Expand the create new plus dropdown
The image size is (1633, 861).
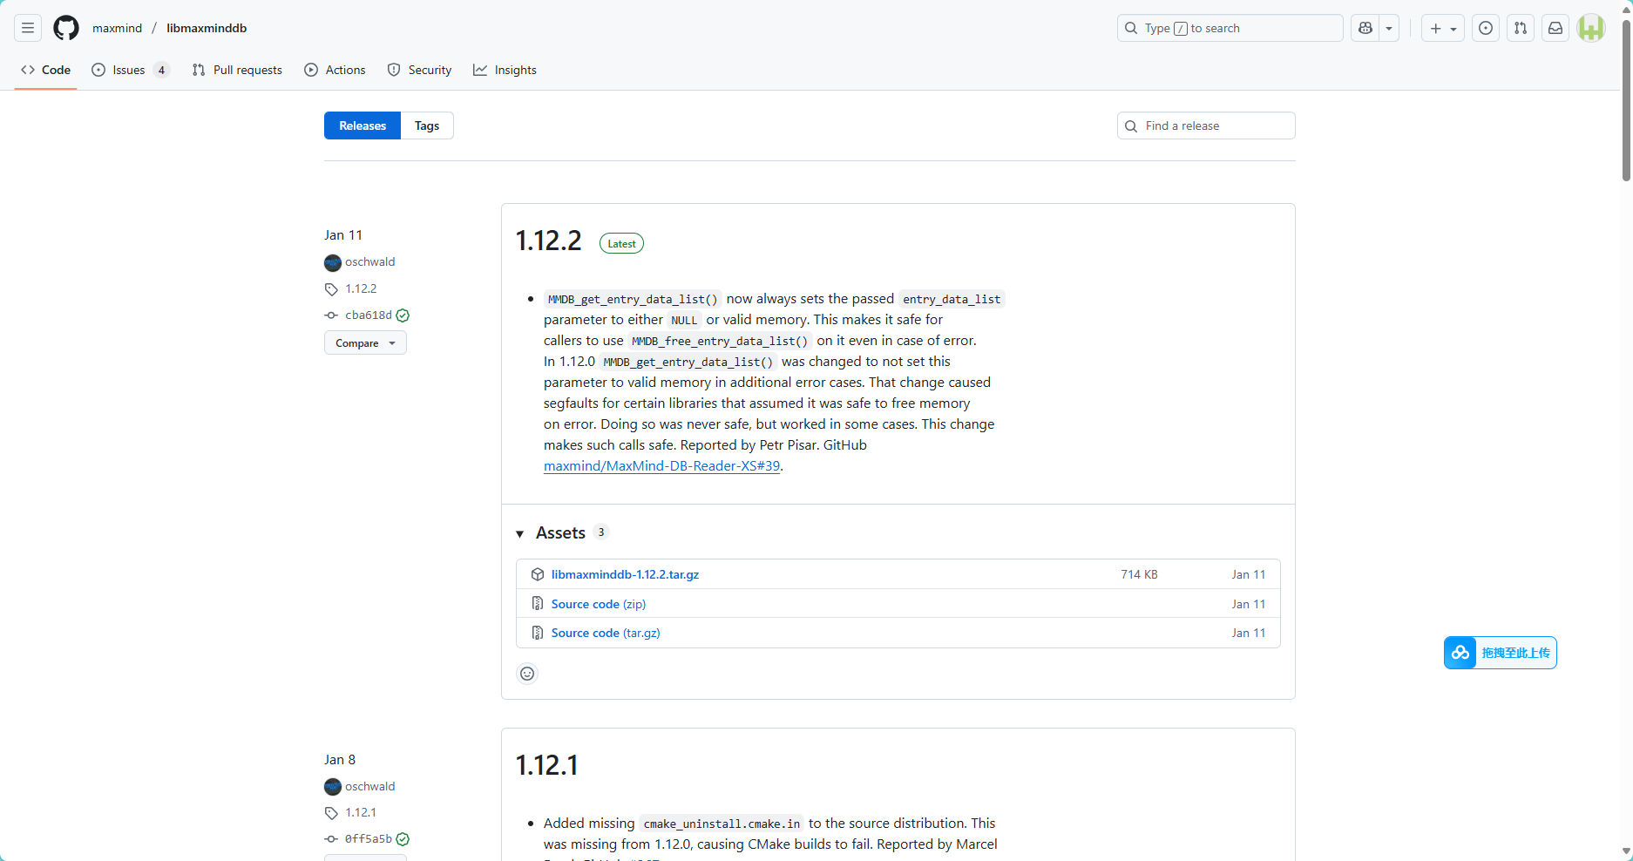point(1442,28)
